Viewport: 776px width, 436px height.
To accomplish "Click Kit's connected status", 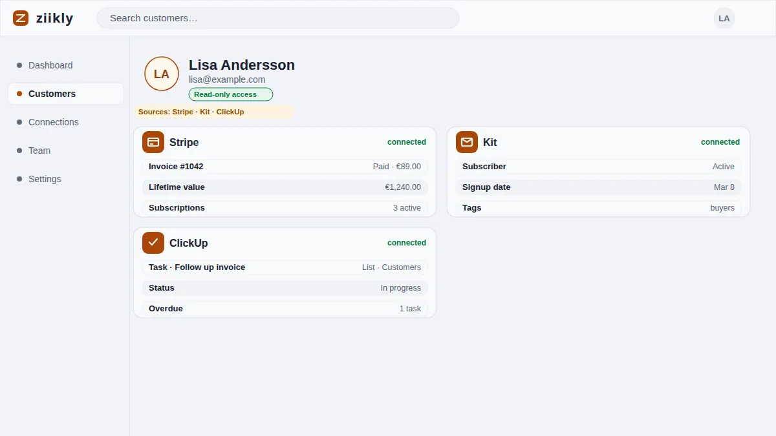I will click(x=720, y=142).
